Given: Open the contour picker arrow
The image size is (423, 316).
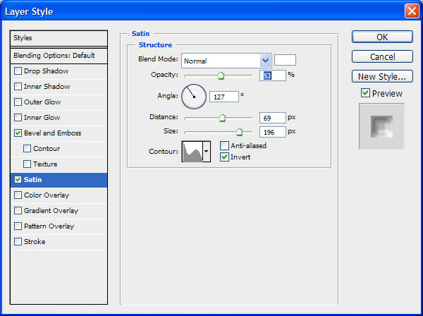Looking at the screenshot, I should pos(207,152).
